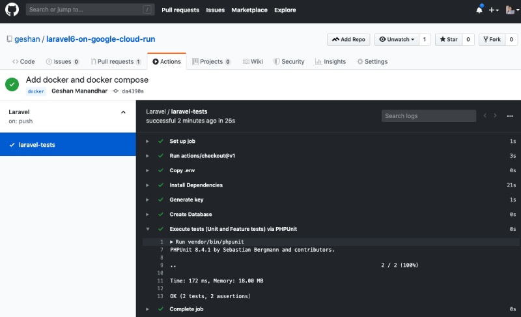Screen dimensions: 521x317
Task: Click the fork count next to Fork
Action: 511,39
